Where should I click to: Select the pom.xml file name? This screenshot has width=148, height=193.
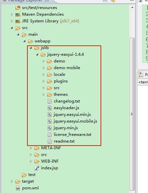[30, 188]
